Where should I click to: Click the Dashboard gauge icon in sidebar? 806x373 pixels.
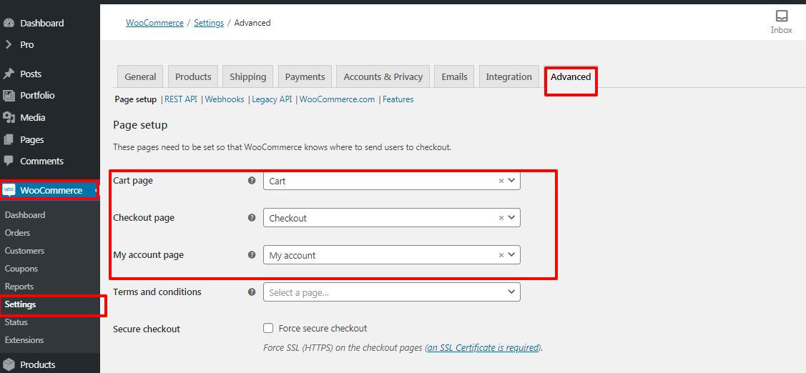click(9, 23)
